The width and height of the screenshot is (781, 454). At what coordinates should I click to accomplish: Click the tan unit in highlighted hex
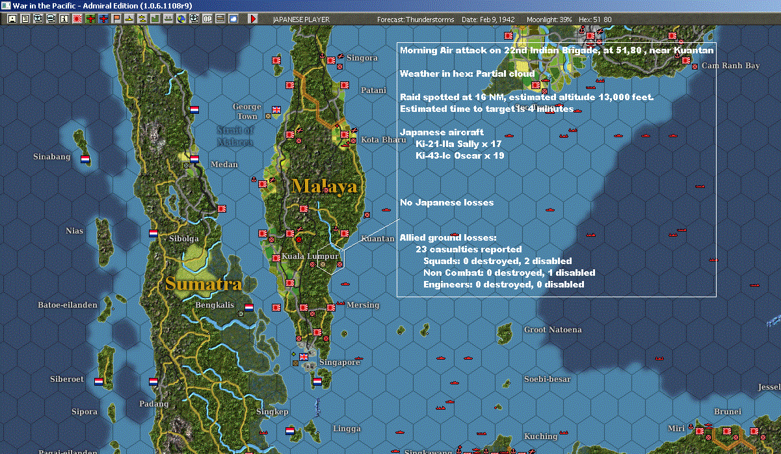tap(323, 264)
